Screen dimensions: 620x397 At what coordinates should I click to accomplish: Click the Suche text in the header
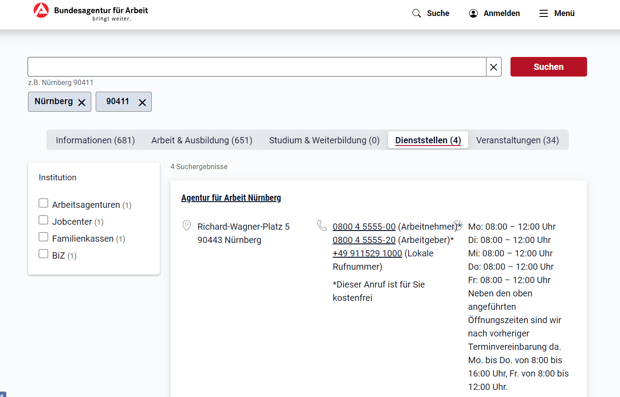click(438, 13)
